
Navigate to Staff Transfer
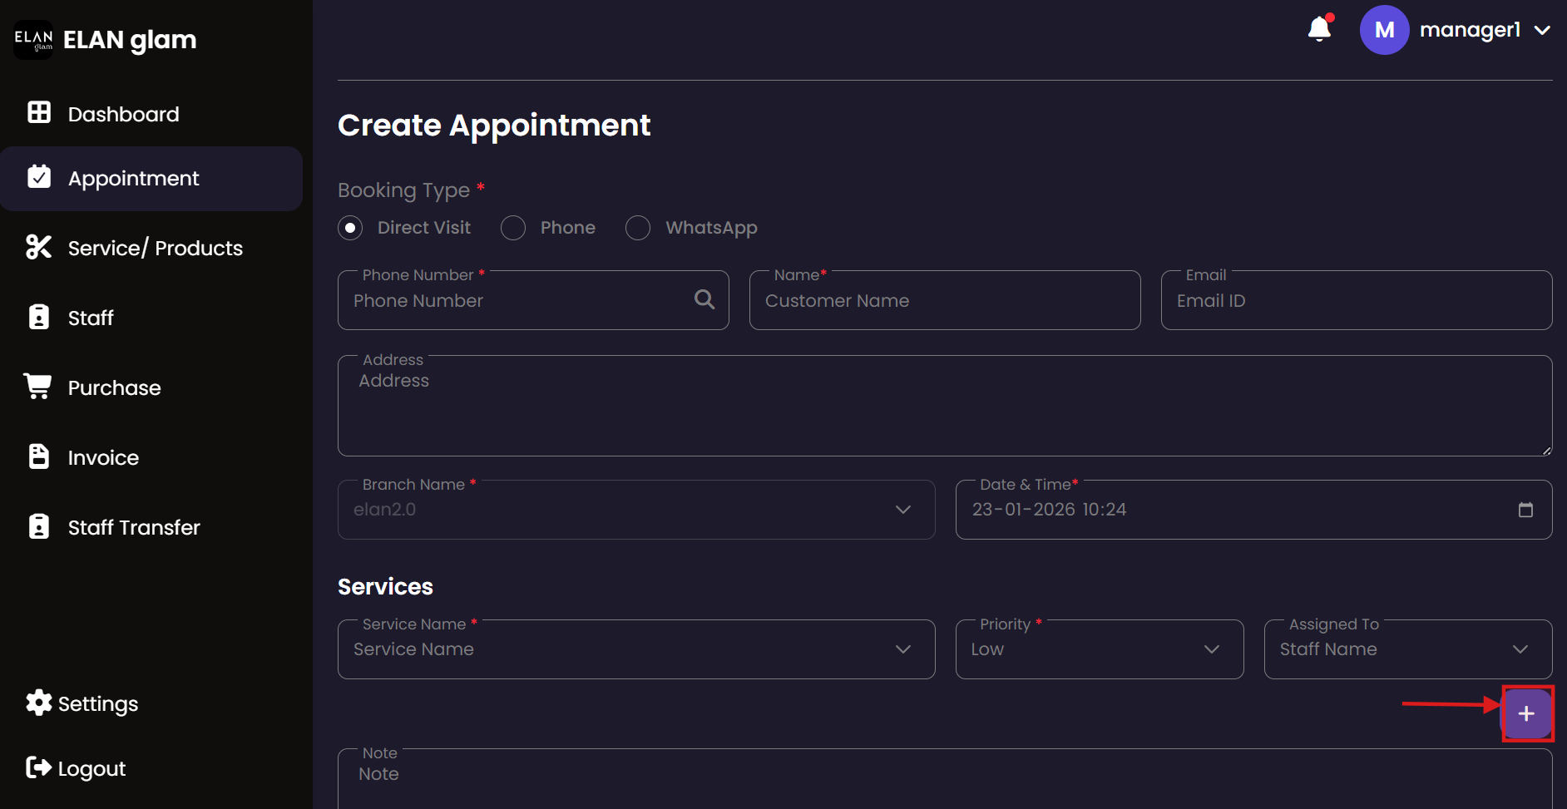pyautogui.click(x=134, y=527)
